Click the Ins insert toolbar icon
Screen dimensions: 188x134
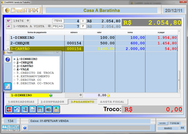[41, 109]
